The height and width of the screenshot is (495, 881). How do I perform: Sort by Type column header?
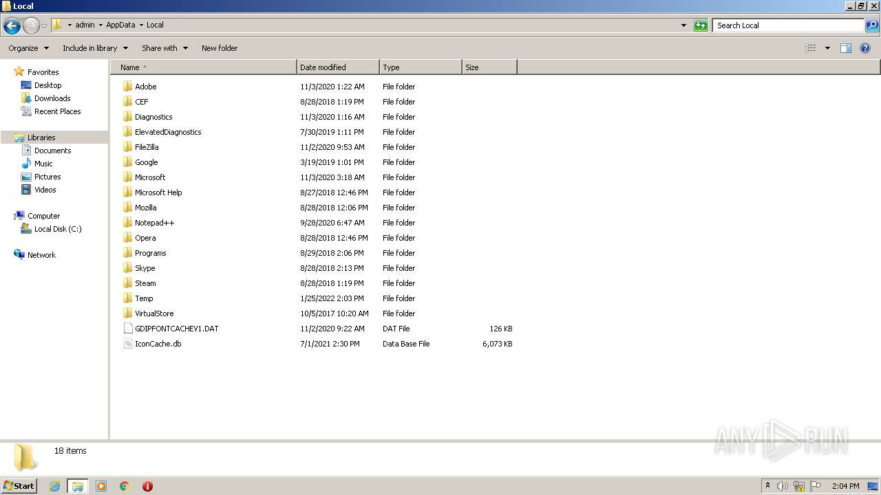pyautogui.click(x=421, y=67)
